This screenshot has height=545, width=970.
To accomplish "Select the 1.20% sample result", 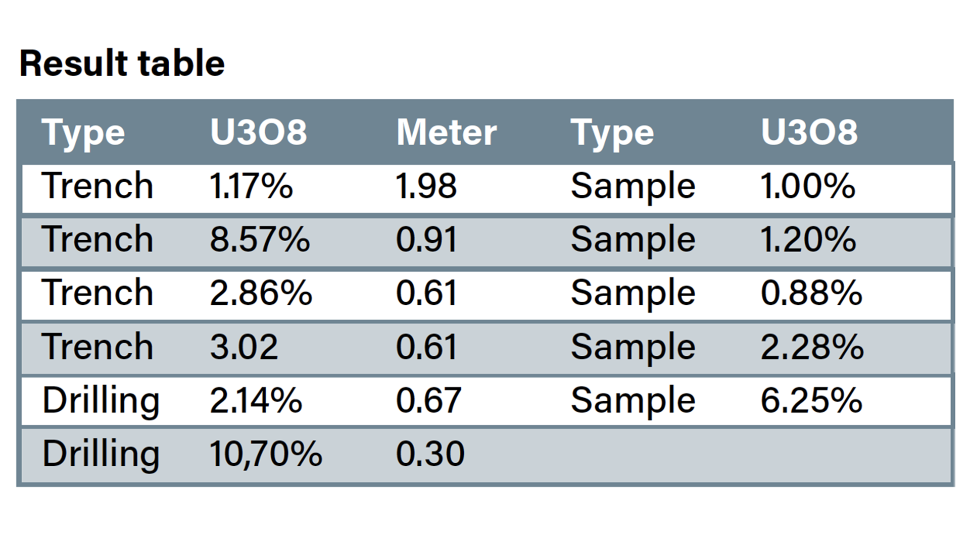I will [x=808, y=239].
